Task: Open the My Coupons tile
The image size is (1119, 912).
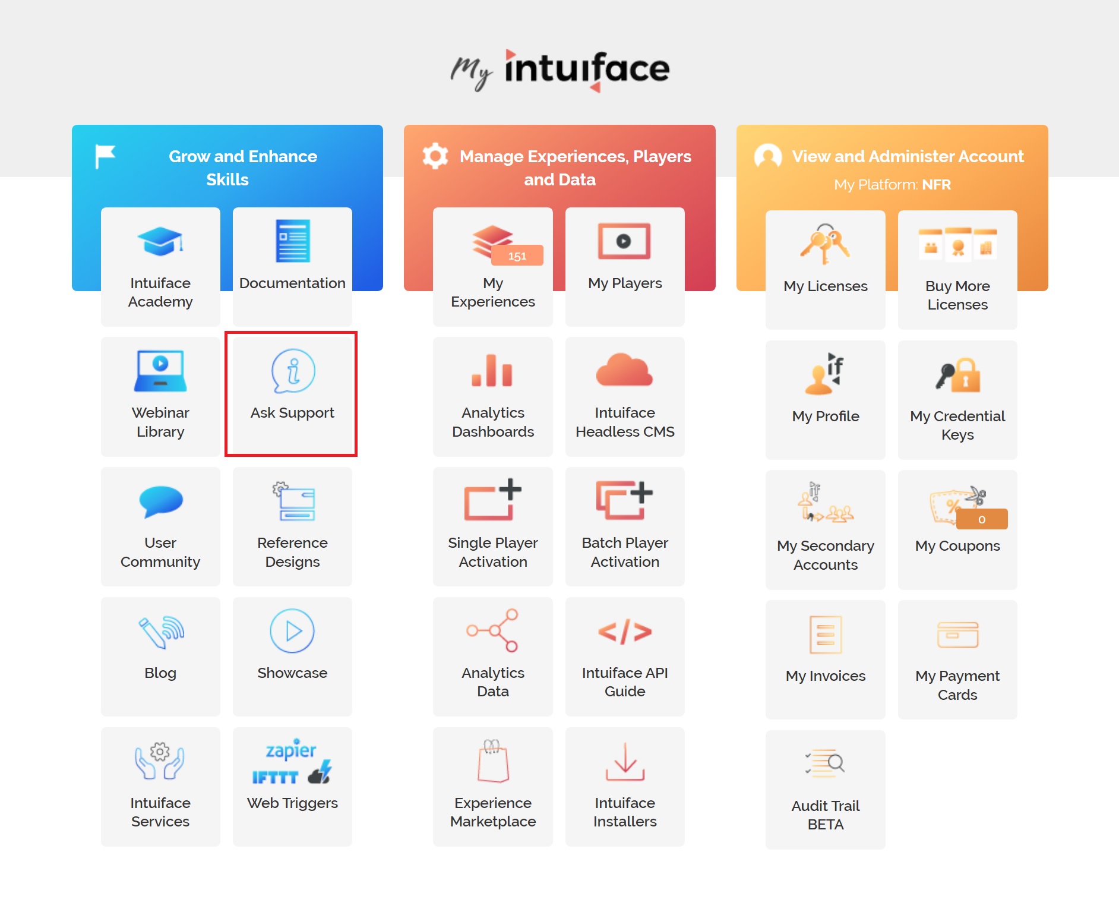Action: click(x=957, y=529)
